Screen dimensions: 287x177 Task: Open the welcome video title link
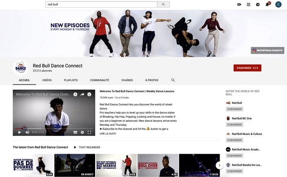tap(137, 91)
